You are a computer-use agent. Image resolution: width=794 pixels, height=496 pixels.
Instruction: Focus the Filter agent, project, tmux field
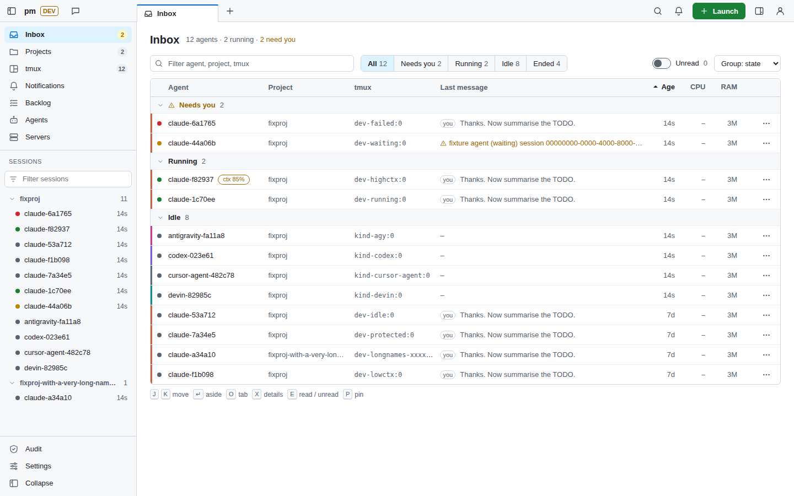click(x=252, y=63)
